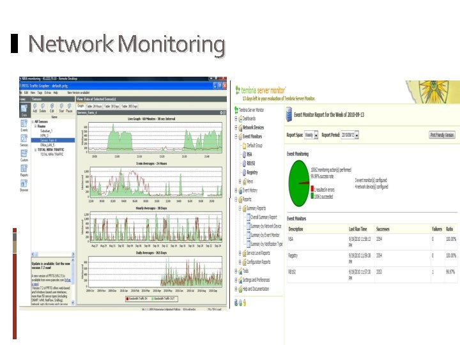460x345 pixels.
Task: Click the Summary by Event Monitor document icon
Action: (249, 235)
